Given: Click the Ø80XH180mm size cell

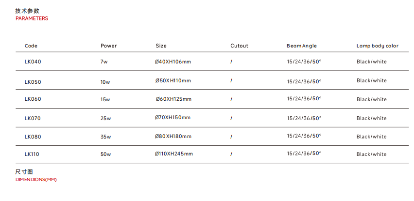Looking at the screenshot, I should point(173,137).
